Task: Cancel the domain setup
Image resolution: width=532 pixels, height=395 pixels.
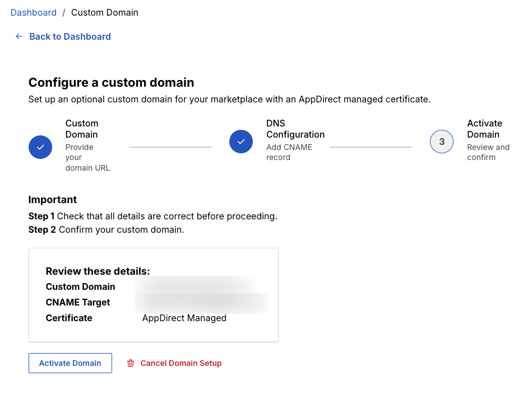Action: pos(181,363)
